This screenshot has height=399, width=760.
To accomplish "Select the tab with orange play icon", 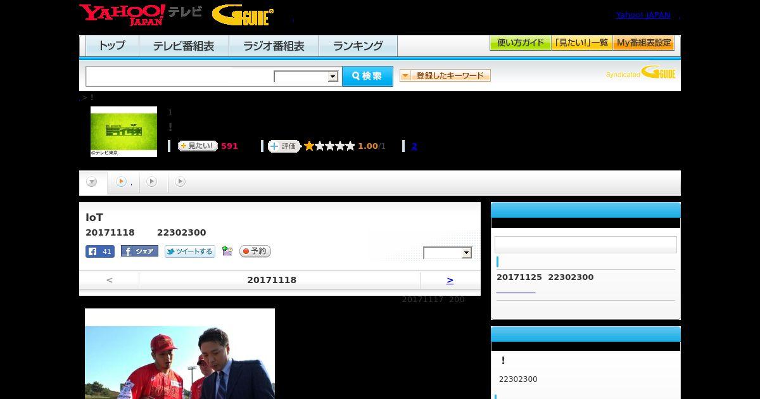I will pyautogui.click(x=123, y=182).
